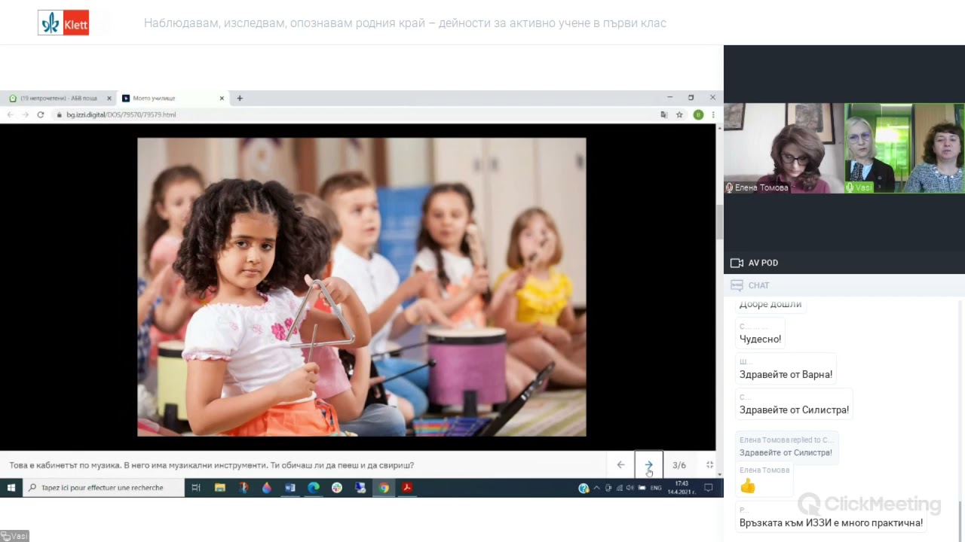
Task: Select the Моето училище tab
Action: coord(172,98)
